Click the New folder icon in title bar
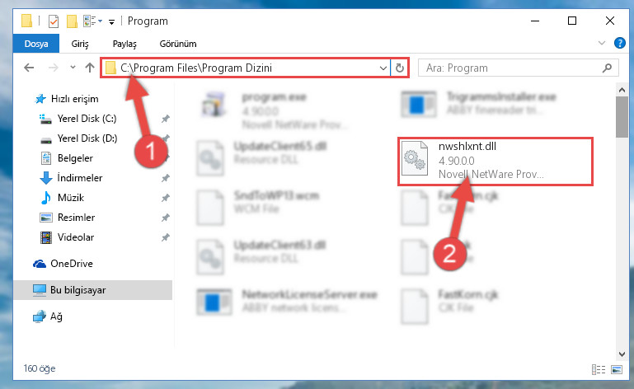 coord(72,21)
